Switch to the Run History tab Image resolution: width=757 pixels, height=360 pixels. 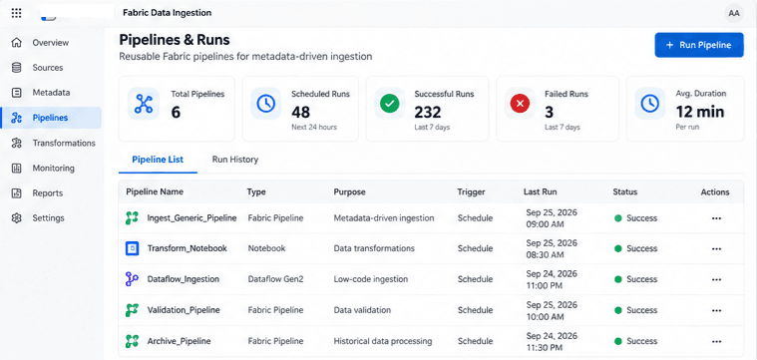pos(235,160)
